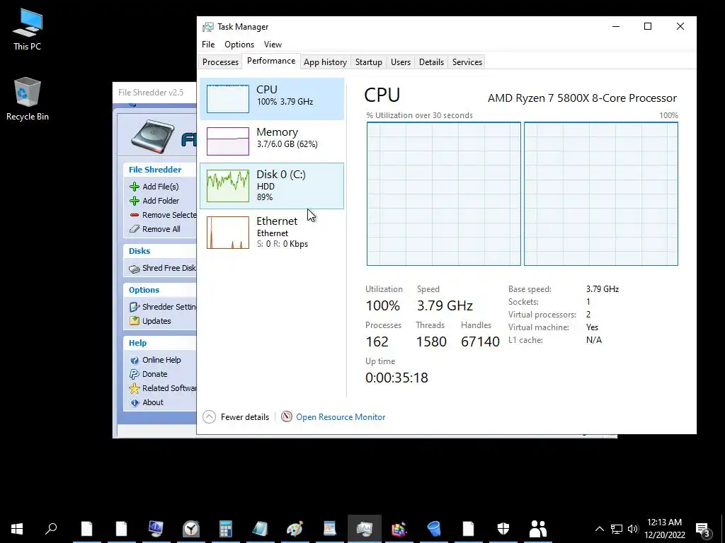The image size is (725, 543).
Task: Click the Updates icon in File Shredder
Action: 135,321
